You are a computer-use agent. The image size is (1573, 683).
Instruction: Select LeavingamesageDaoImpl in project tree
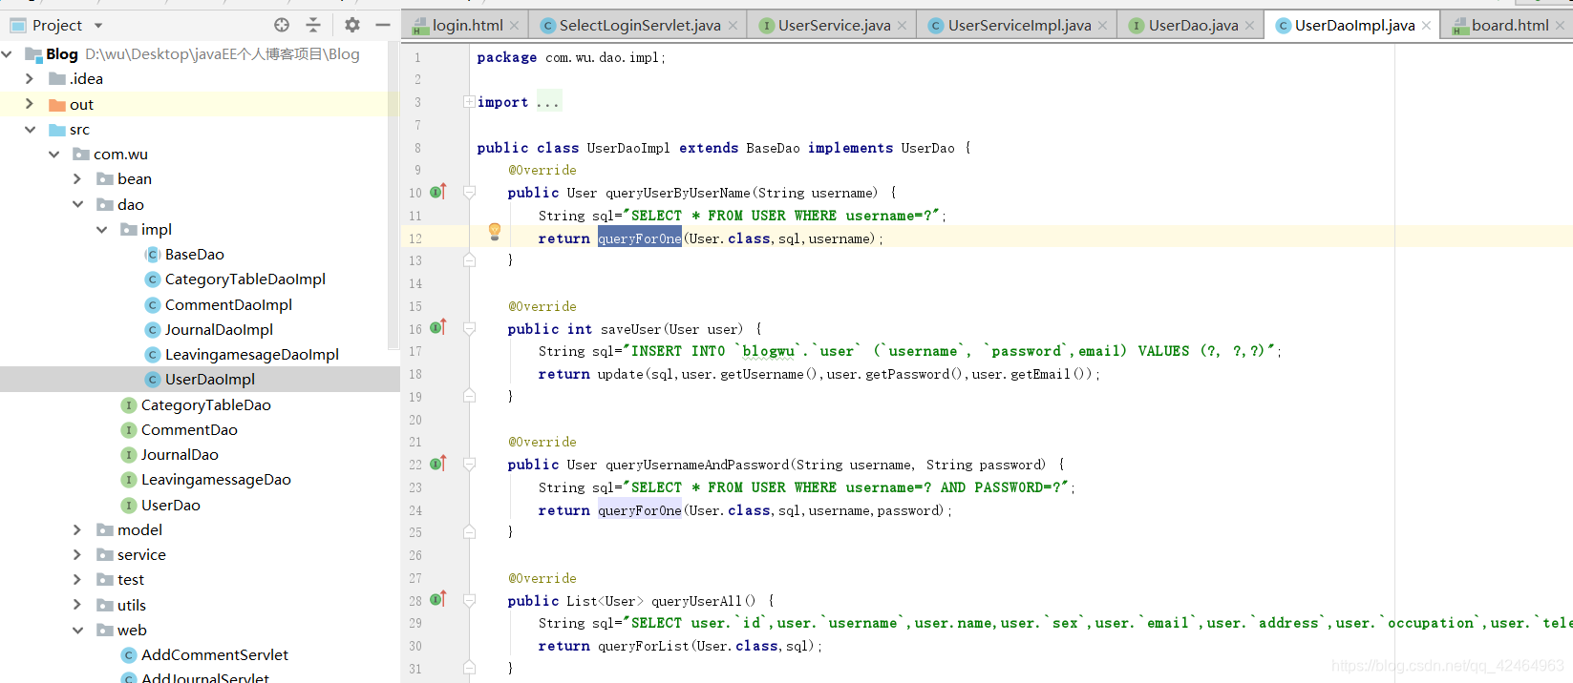click(251, 355)
